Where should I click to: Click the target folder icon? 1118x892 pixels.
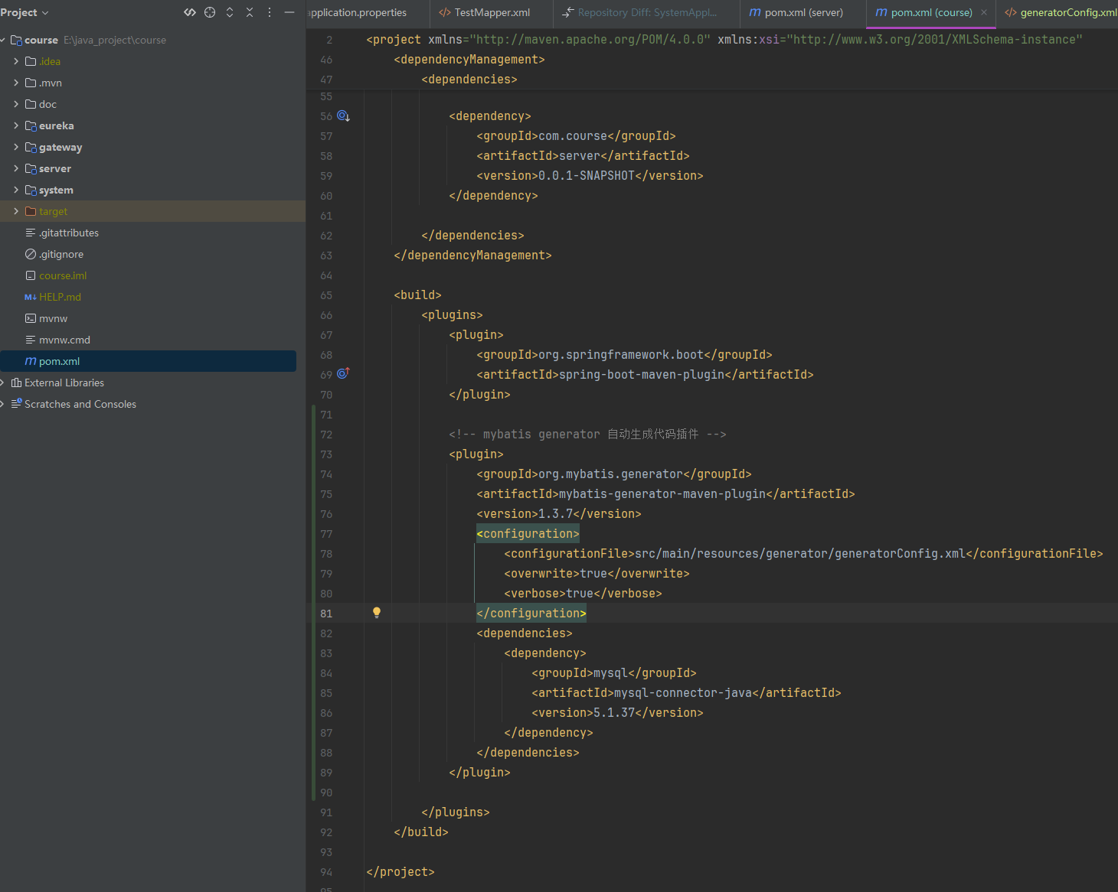31,211
